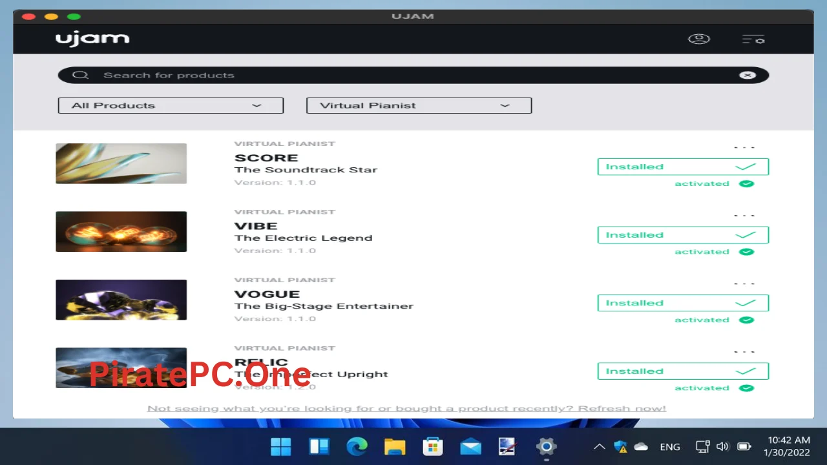This screenshot has width=827, height=465.
Task: Open the clock and date flyout
Action: pyautogui.click(x=787, y=446)
